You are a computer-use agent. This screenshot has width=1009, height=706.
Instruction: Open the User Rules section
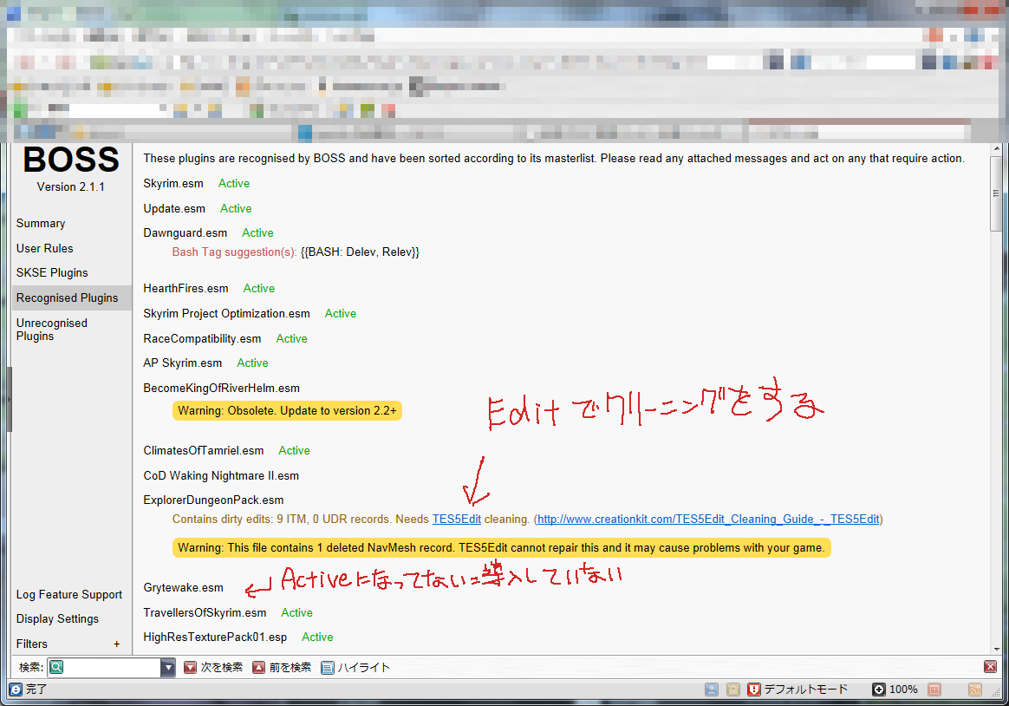point(44,248)
